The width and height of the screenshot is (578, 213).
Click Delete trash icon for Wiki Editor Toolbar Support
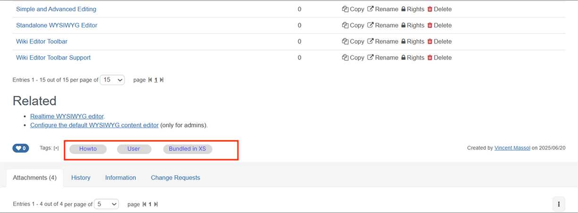pos(430,58)
